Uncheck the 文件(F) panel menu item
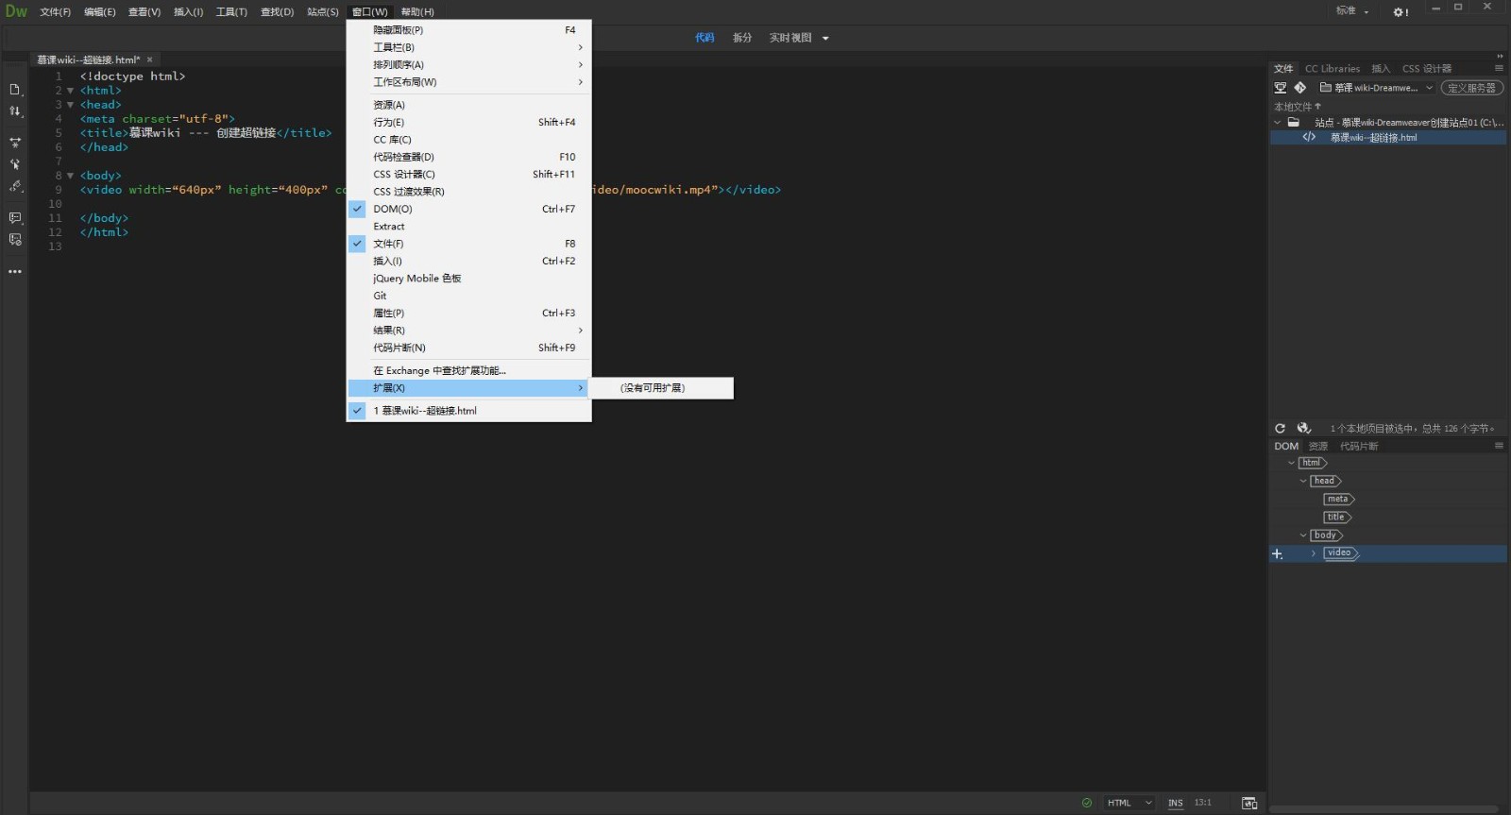The image size is (1511, 815). tap(469, 244)
